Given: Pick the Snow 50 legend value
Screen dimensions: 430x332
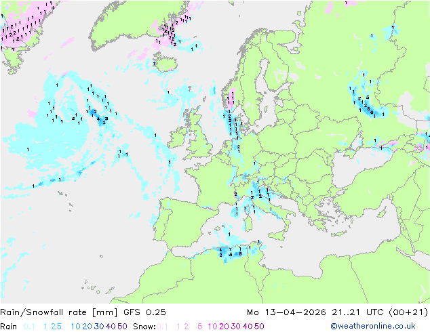Looking at the screenshot, I should (259, 327).
